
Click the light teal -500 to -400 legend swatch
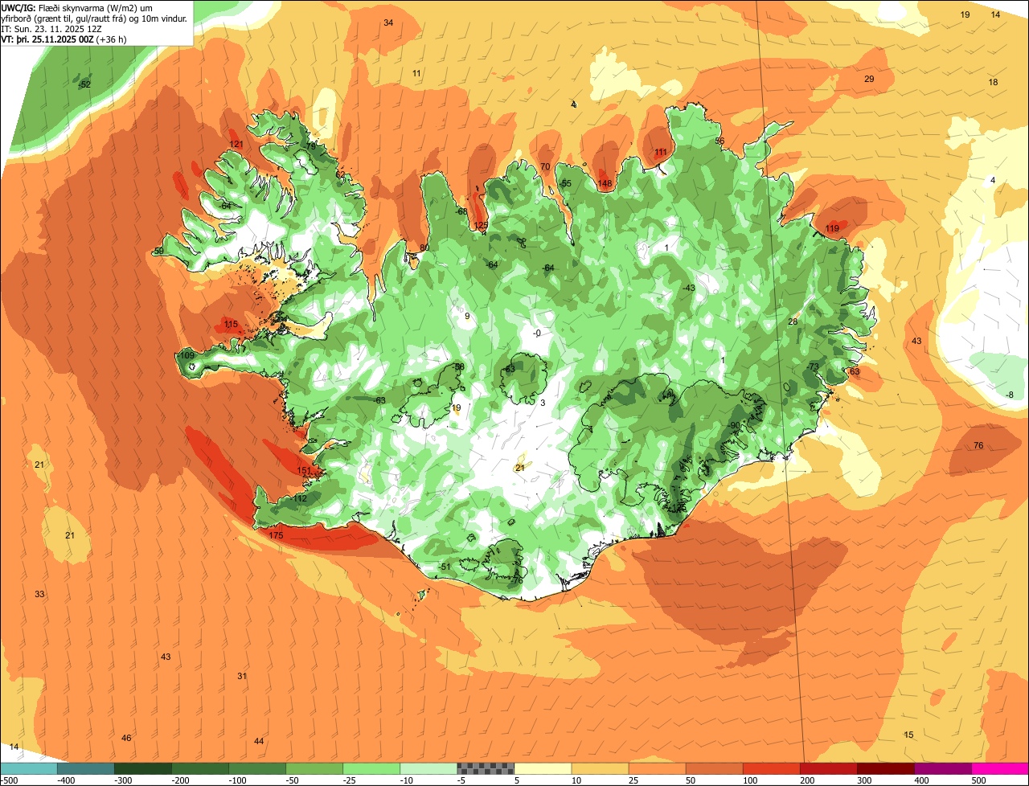click(29, 768)
